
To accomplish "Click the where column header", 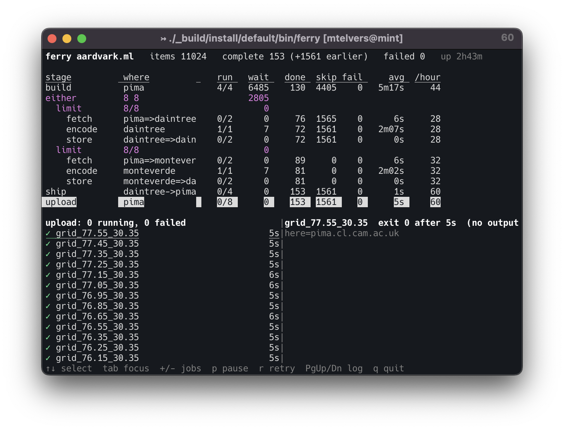I will coord(136,77).
